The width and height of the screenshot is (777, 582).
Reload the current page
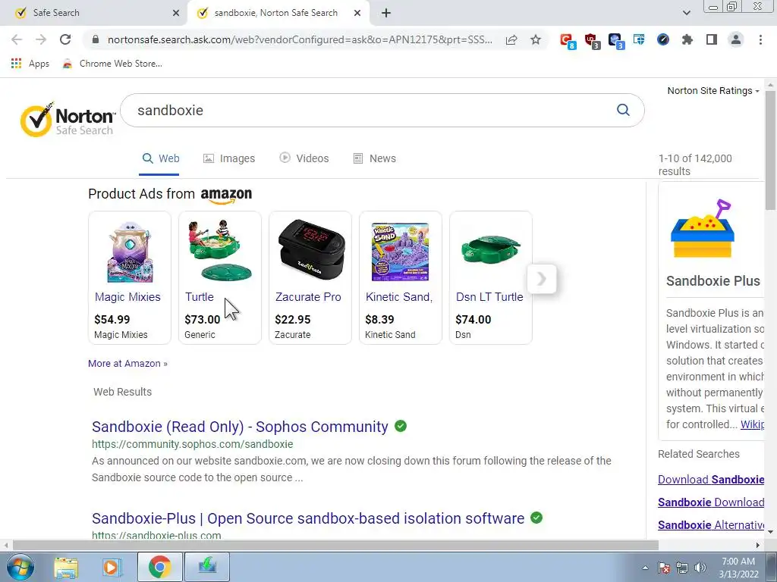click(x=65, y=39)
